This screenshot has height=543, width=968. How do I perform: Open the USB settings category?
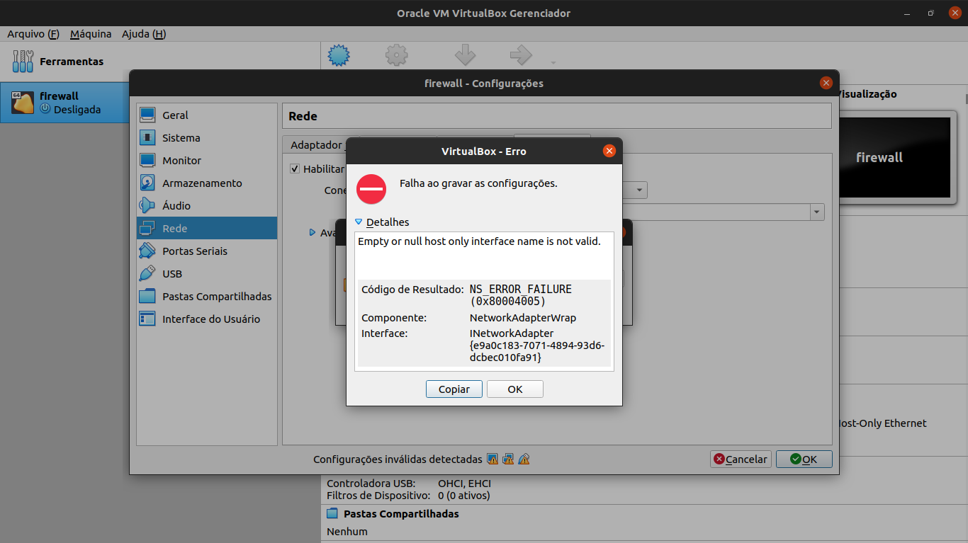tap(207, 273)
